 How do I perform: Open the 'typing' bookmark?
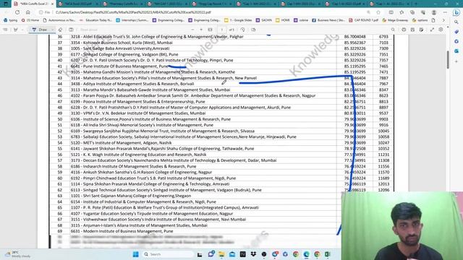[11, 20]
